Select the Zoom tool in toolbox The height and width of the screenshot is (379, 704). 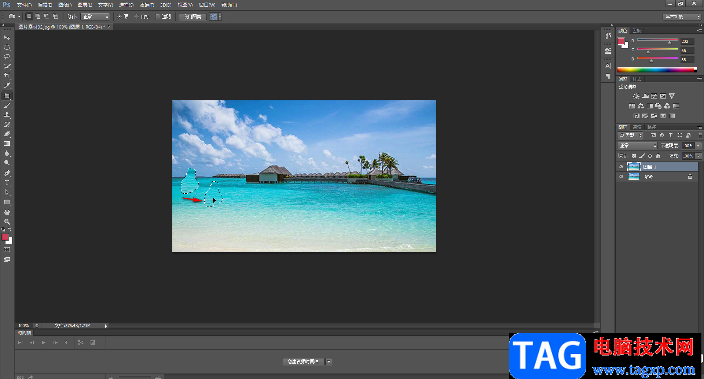(x=7, y=222)
